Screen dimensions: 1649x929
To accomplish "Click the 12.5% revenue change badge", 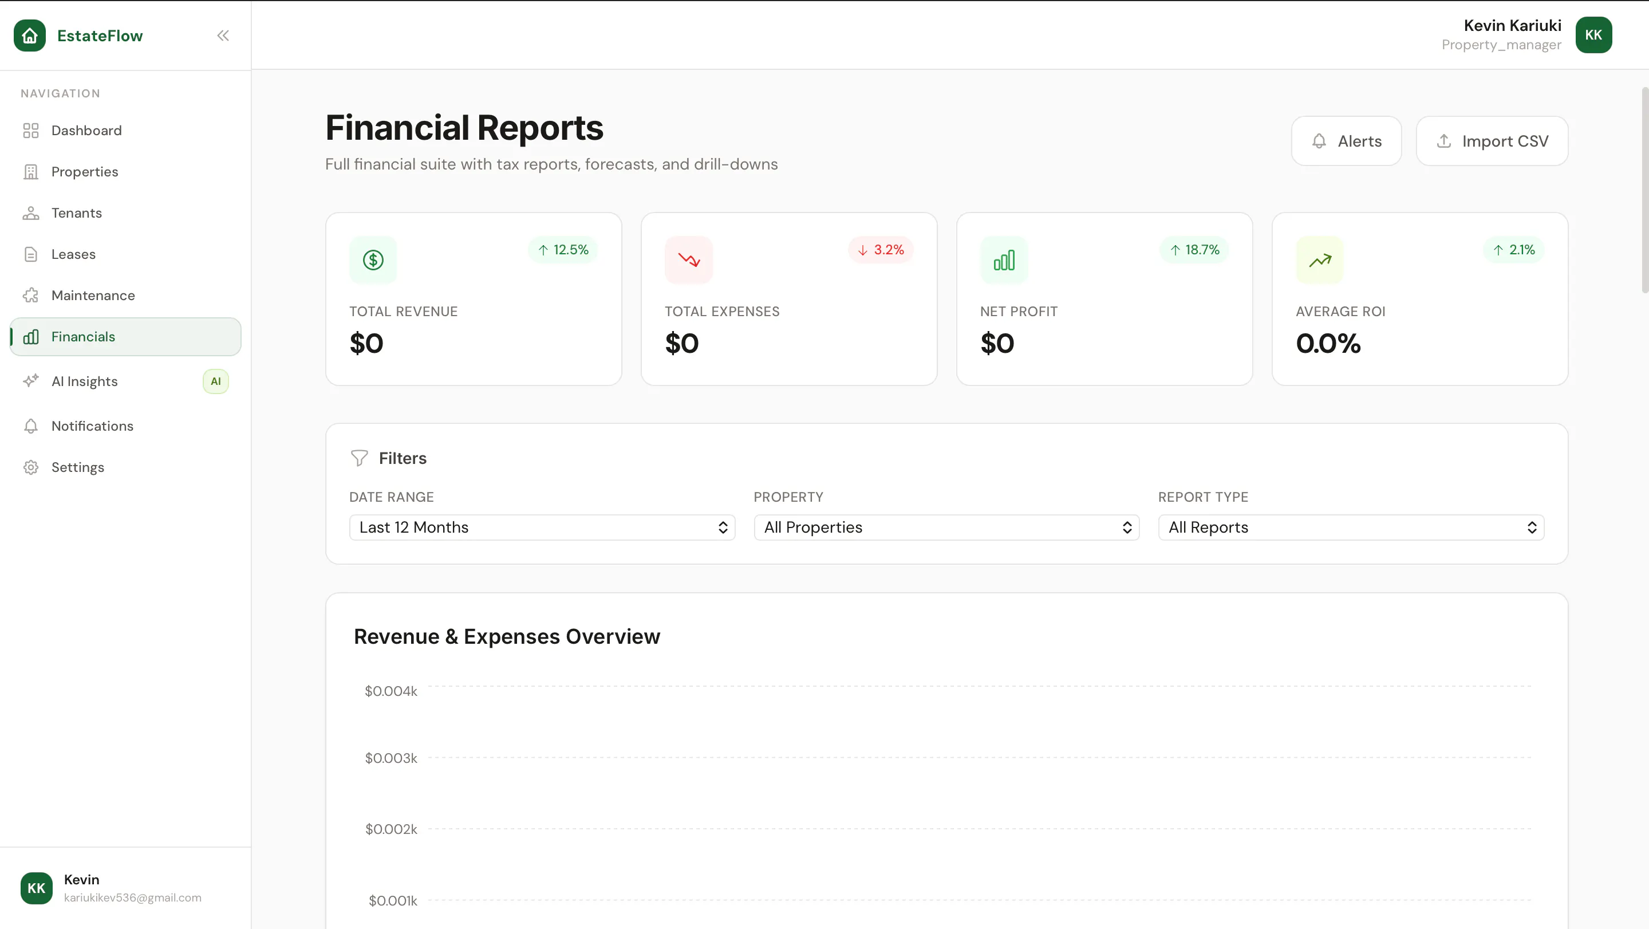I will point(563,250).
